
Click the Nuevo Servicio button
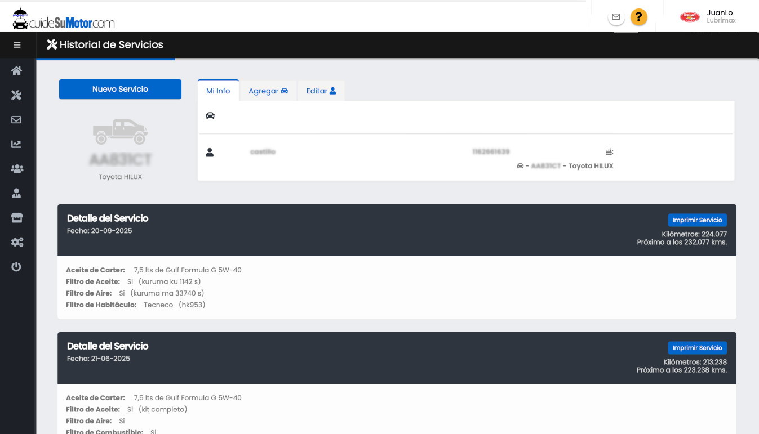point(120,90)
